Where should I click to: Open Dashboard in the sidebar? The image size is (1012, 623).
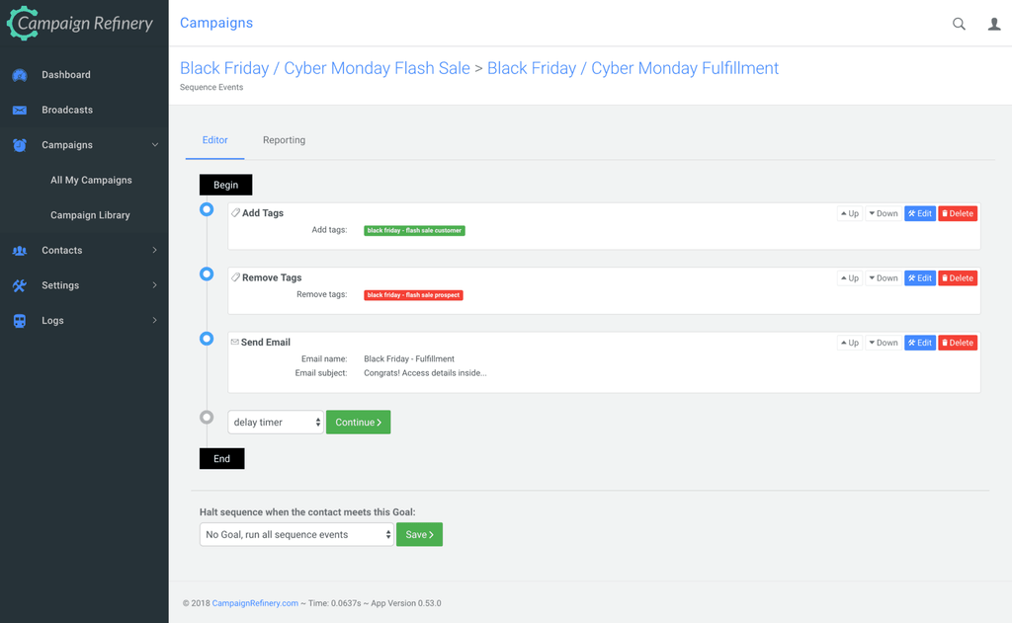tap(66, 75)
